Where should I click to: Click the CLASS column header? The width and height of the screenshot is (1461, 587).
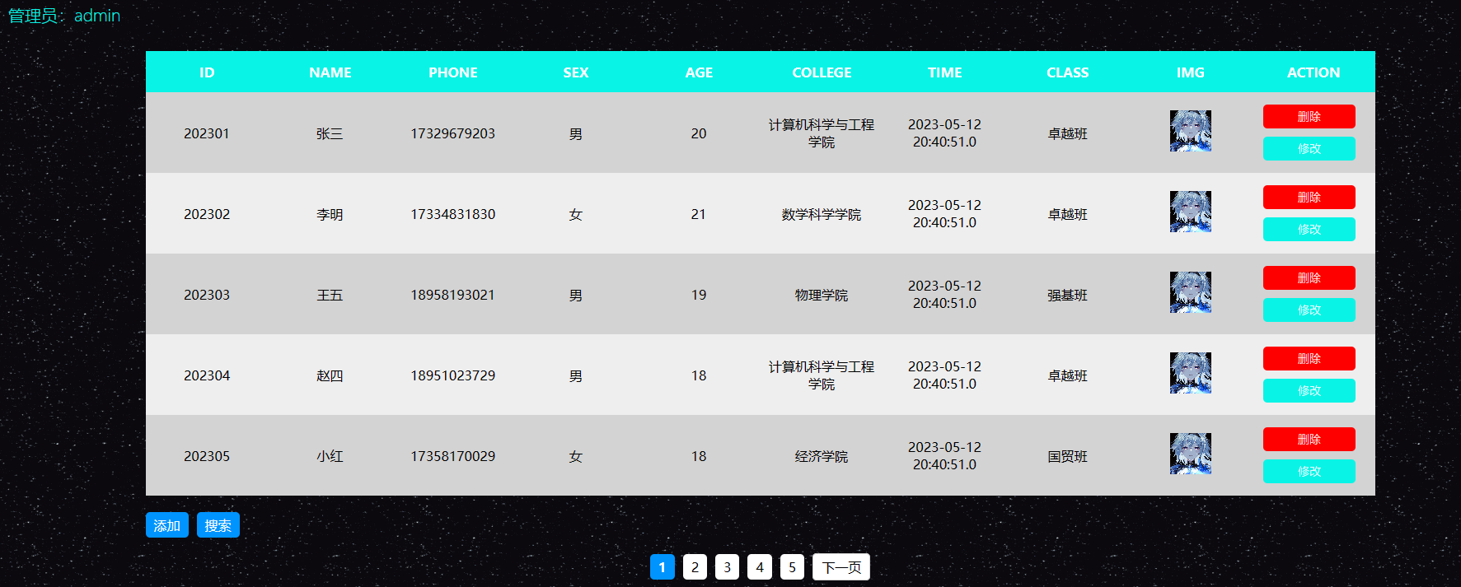[x=1068, y=72]
